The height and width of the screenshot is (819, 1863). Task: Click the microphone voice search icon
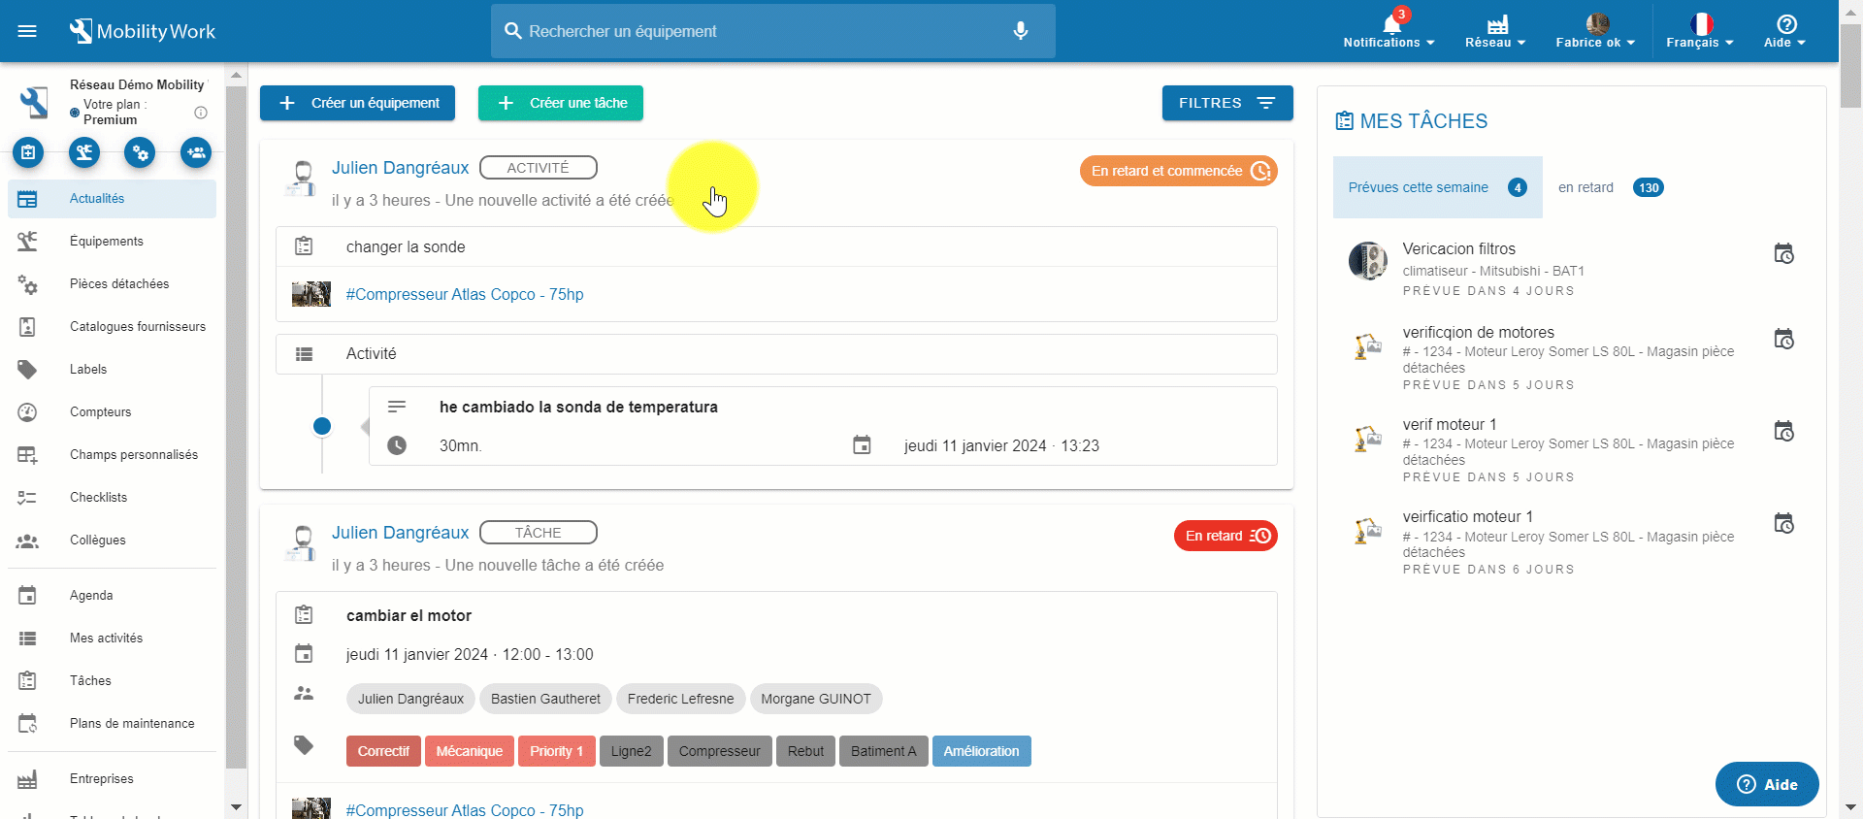[1020, 31]
